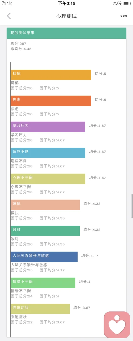Tap the 总分:267 text
Screen dimensions: 133x341
[18, 43]
